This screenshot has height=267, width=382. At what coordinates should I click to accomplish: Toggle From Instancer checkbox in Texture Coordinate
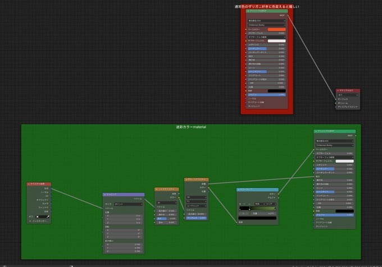(x=30, y=221)
